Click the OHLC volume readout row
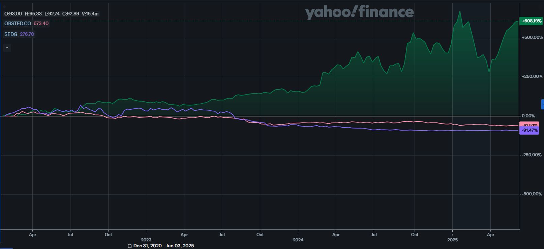Image resolution: width=544 pixels, height=249 pixels. click(x=51, y=14)
